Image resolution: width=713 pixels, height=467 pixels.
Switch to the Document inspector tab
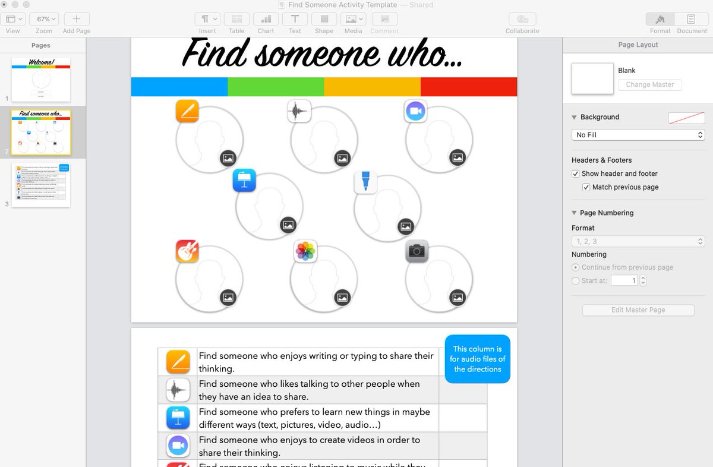click(692, 19)
